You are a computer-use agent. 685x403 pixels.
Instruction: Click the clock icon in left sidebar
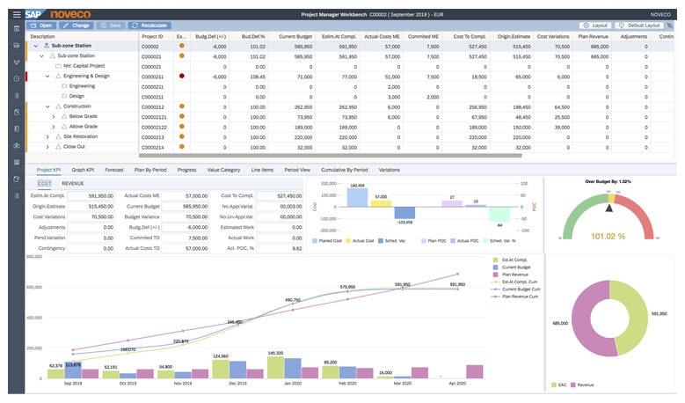(x=17, y=78)
